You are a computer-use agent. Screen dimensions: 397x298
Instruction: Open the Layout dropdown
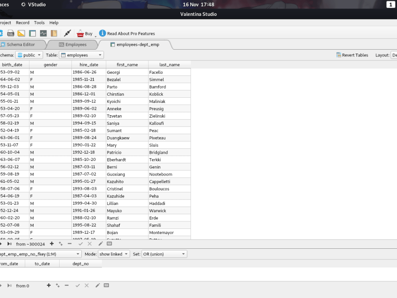394,55
